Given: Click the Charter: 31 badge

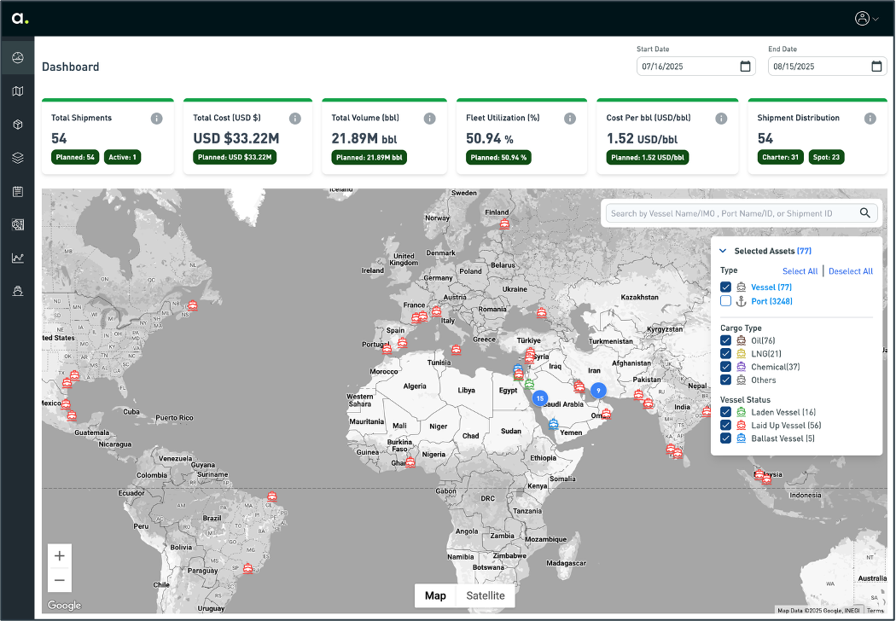Looking at the screenshot, I should (780, 157).
